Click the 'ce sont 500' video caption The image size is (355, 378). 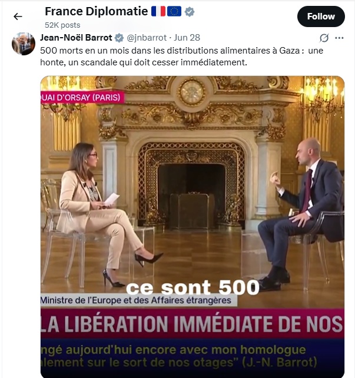193,287
